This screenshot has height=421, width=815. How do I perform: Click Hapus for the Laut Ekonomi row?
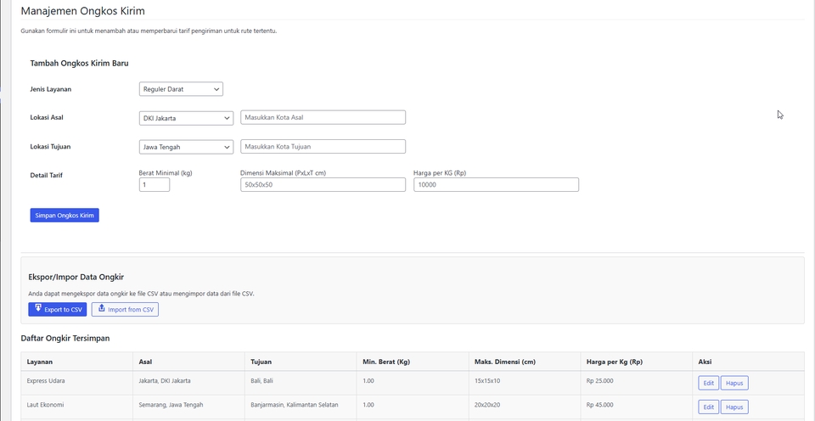tap(734, 407)
